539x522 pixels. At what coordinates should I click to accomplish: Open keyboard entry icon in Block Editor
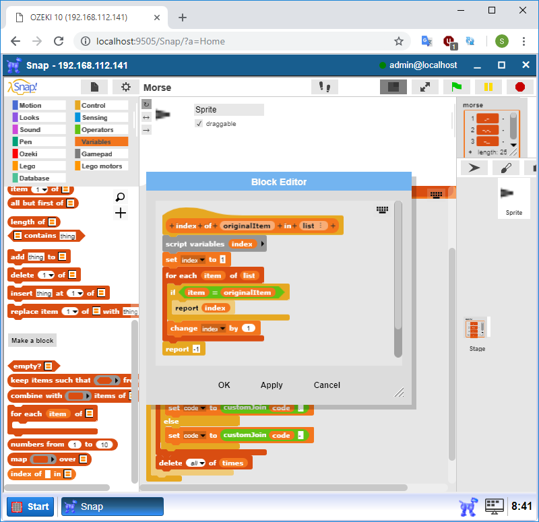382,209
